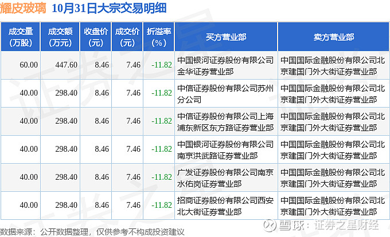The height and width of the screenshot is (237, 390).
Task: Click seller 中国国际金融 cell in 金华证券营业部 row
Action: (x=333, y=66)
